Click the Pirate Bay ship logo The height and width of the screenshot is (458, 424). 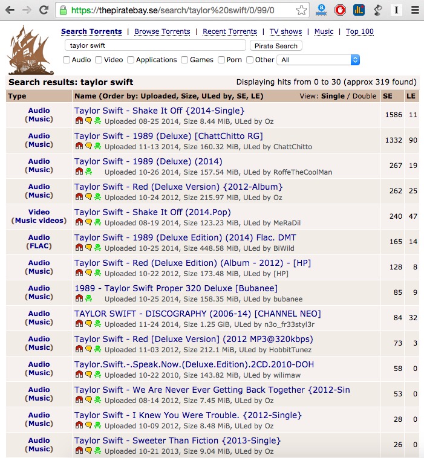tap(30, 50)
